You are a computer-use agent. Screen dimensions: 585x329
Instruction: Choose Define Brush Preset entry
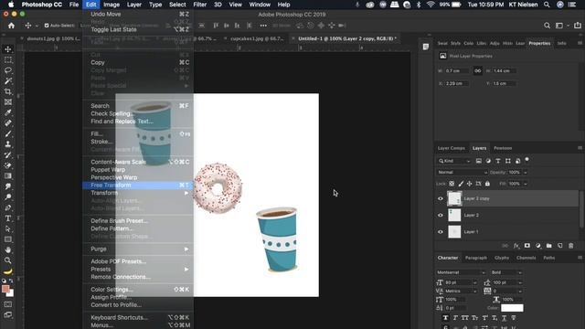point(138,221)
